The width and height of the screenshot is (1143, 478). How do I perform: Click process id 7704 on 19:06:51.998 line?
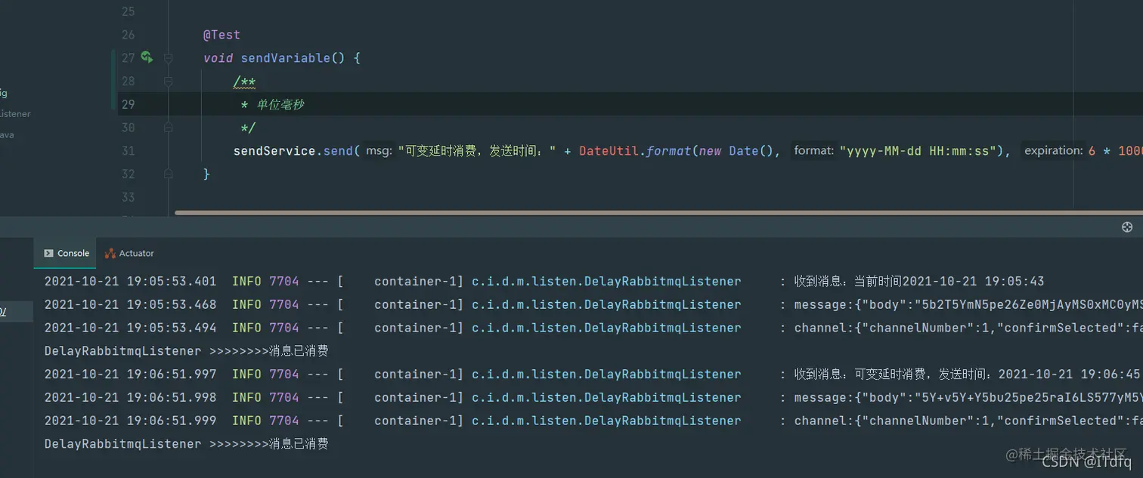(x=284, y=397)
